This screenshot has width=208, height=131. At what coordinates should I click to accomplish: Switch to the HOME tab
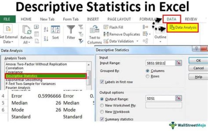click(26, 19)
